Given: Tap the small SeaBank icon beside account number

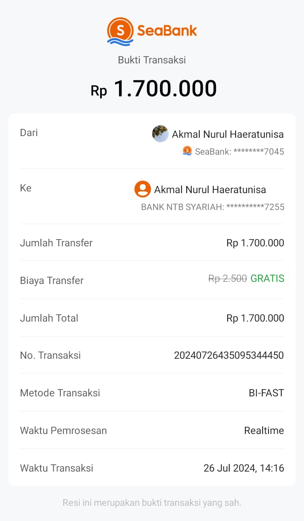Looking at the screenshot, I should point(187,151).
